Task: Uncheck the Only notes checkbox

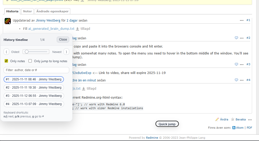Action: [x=6, y=61]
